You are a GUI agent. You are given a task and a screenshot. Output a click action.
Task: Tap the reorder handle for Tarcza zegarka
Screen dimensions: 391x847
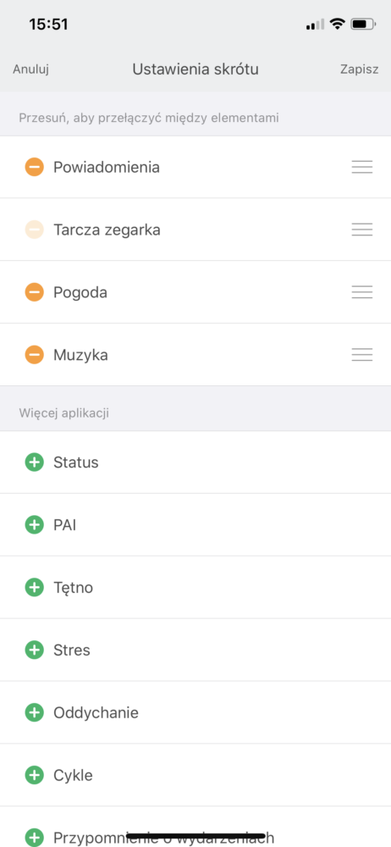tap(362, 230)
